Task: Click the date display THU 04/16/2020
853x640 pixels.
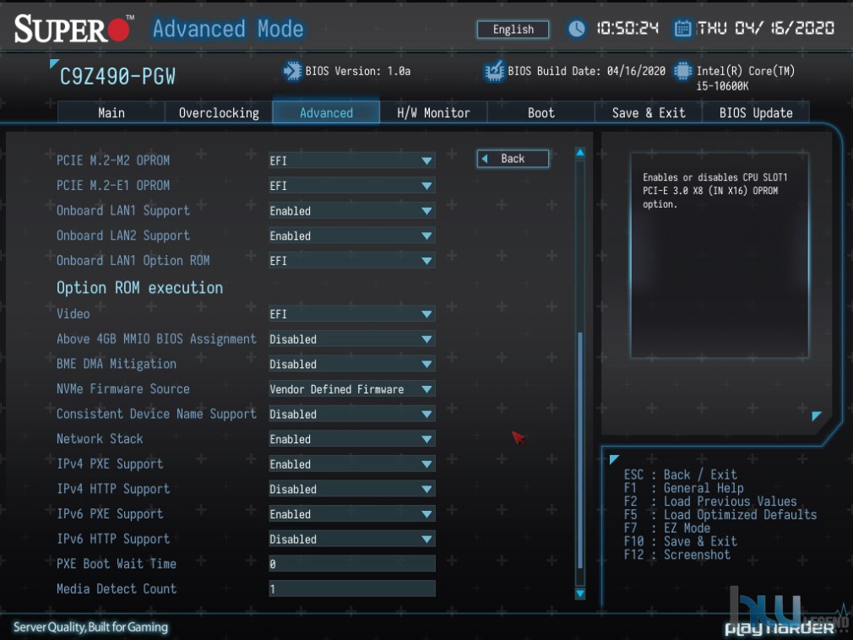Action: click(x=765, y=28)
